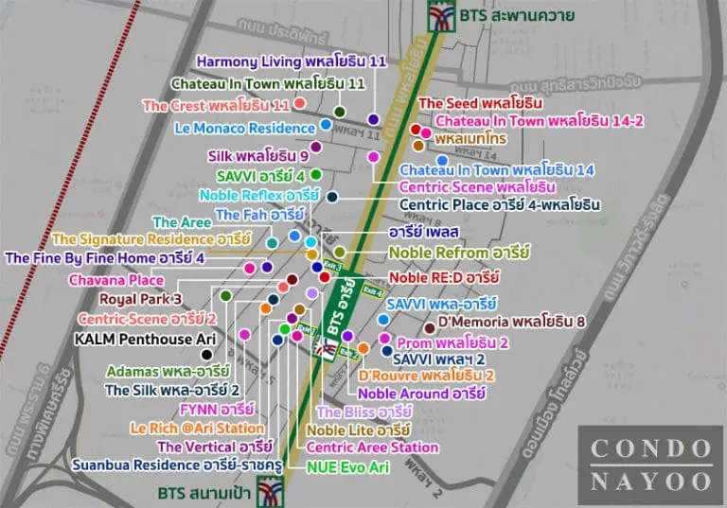Select the Centric Aree Station label
727x508 pixels.
(372, 447)
